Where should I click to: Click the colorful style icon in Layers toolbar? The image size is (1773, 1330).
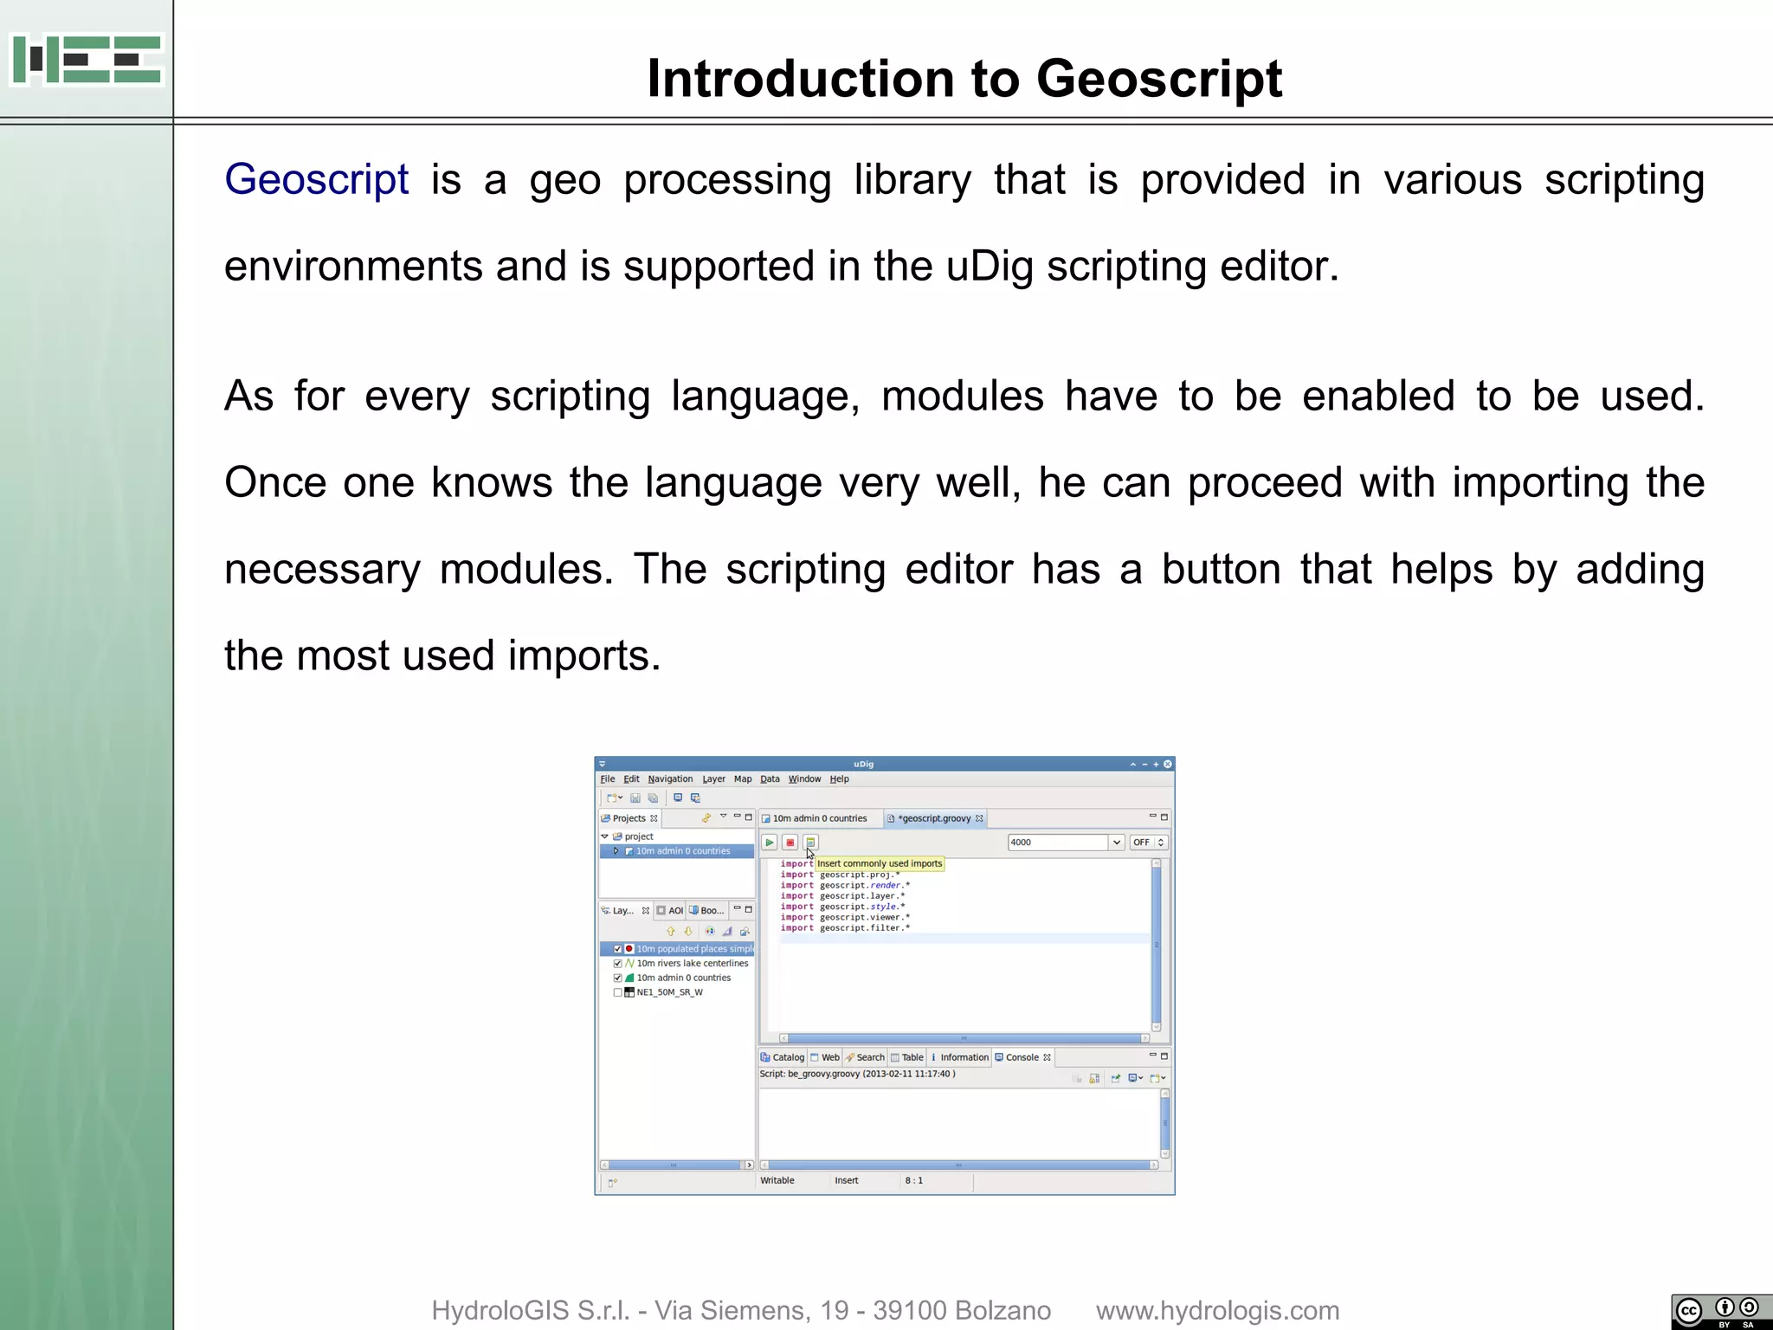pyautogui.click(x=710, y=932)
